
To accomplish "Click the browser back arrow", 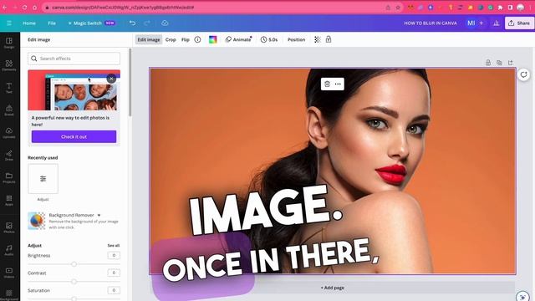I will click(5, 8).
